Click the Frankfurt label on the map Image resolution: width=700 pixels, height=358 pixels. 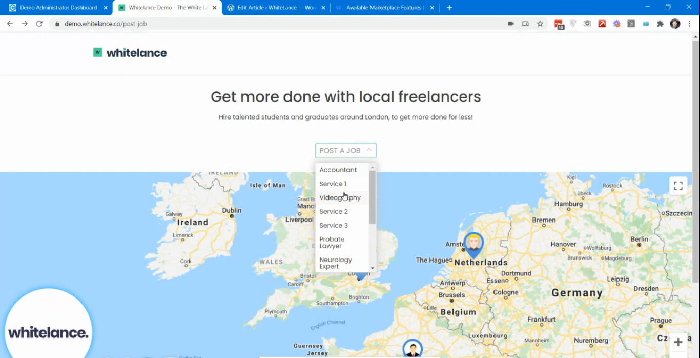point(542,320)
